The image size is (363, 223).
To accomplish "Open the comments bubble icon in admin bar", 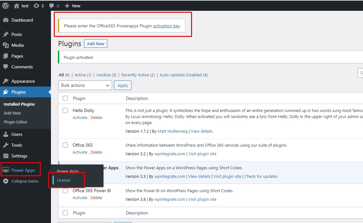I will coord(51,6).
